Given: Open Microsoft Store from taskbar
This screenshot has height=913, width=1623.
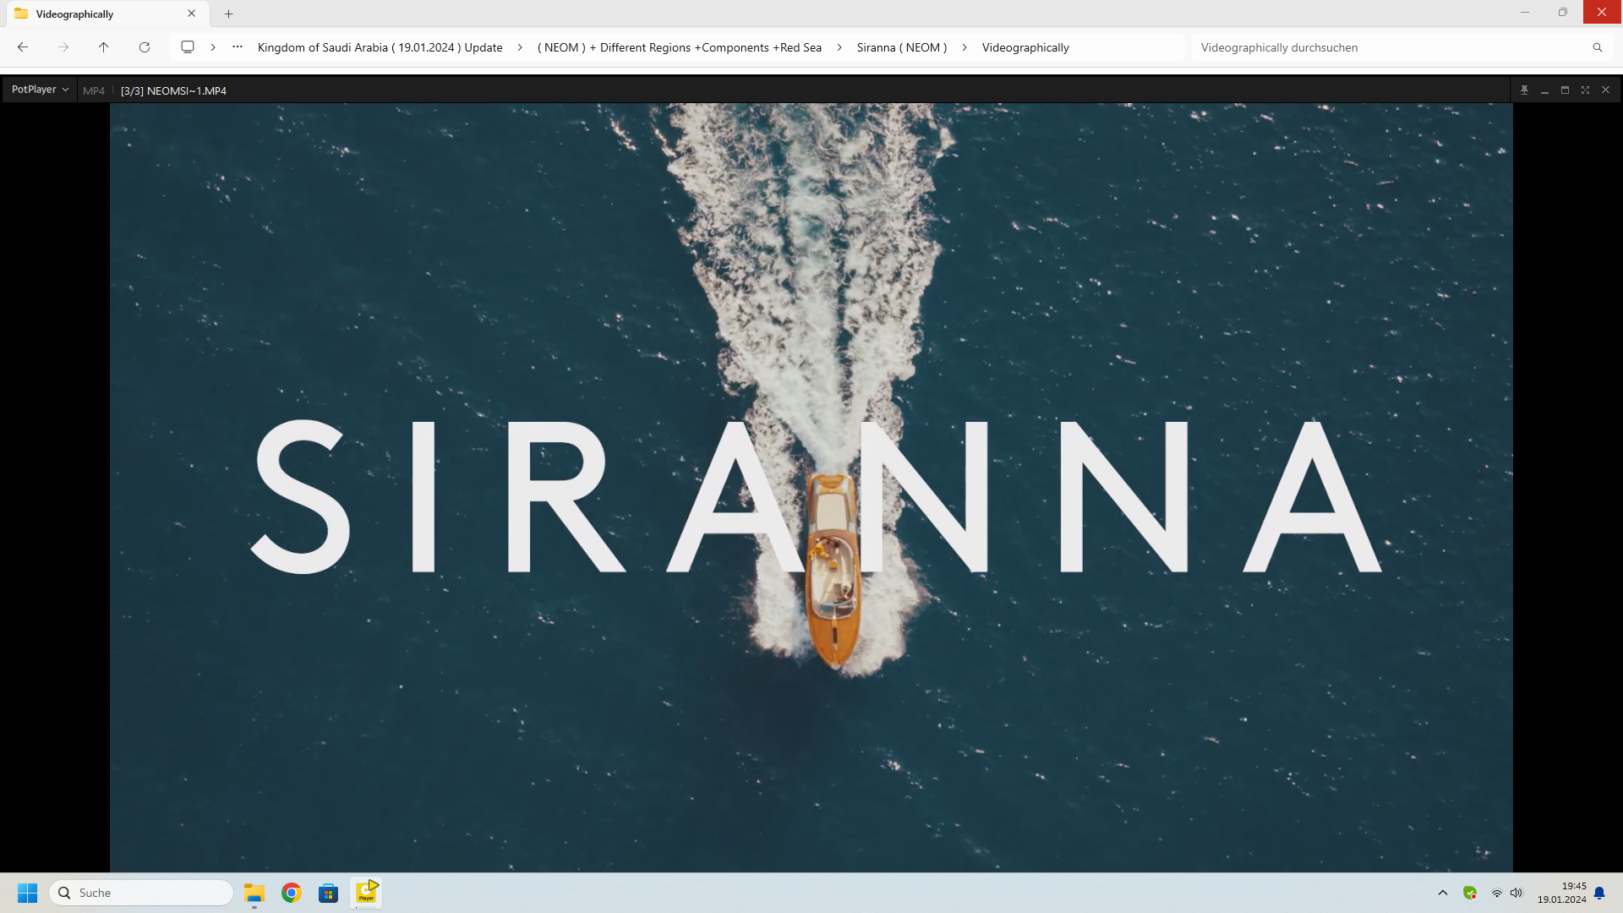Looking at the screenshot, I should pyautogui.click(x=329, y=893).
